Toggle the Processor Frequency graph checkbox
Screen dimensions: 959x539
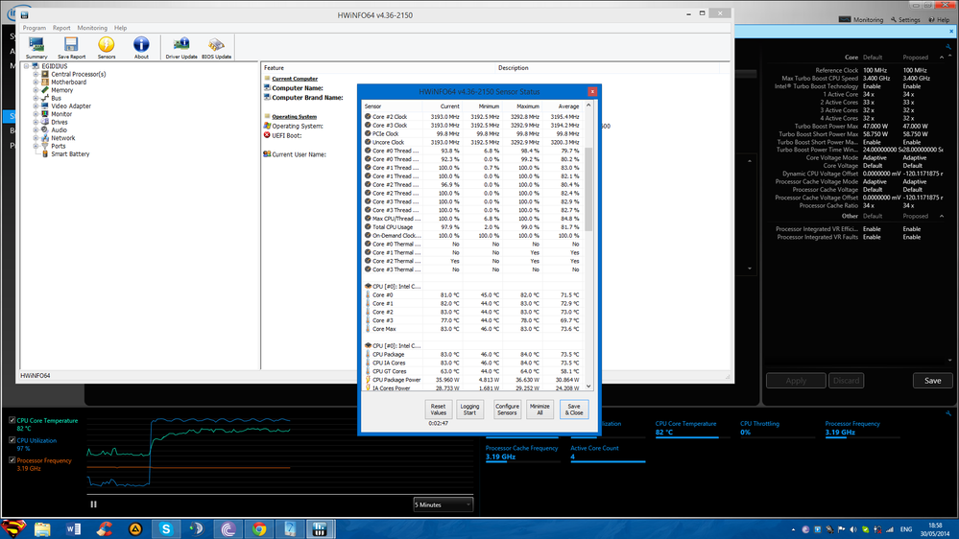(12, 460)
